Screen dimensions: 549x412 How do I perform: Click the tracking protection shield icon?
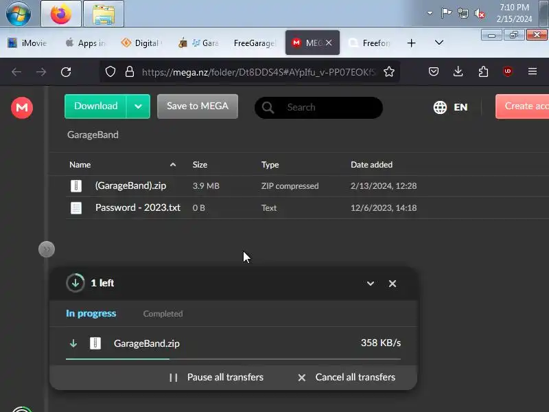(110, 72)
